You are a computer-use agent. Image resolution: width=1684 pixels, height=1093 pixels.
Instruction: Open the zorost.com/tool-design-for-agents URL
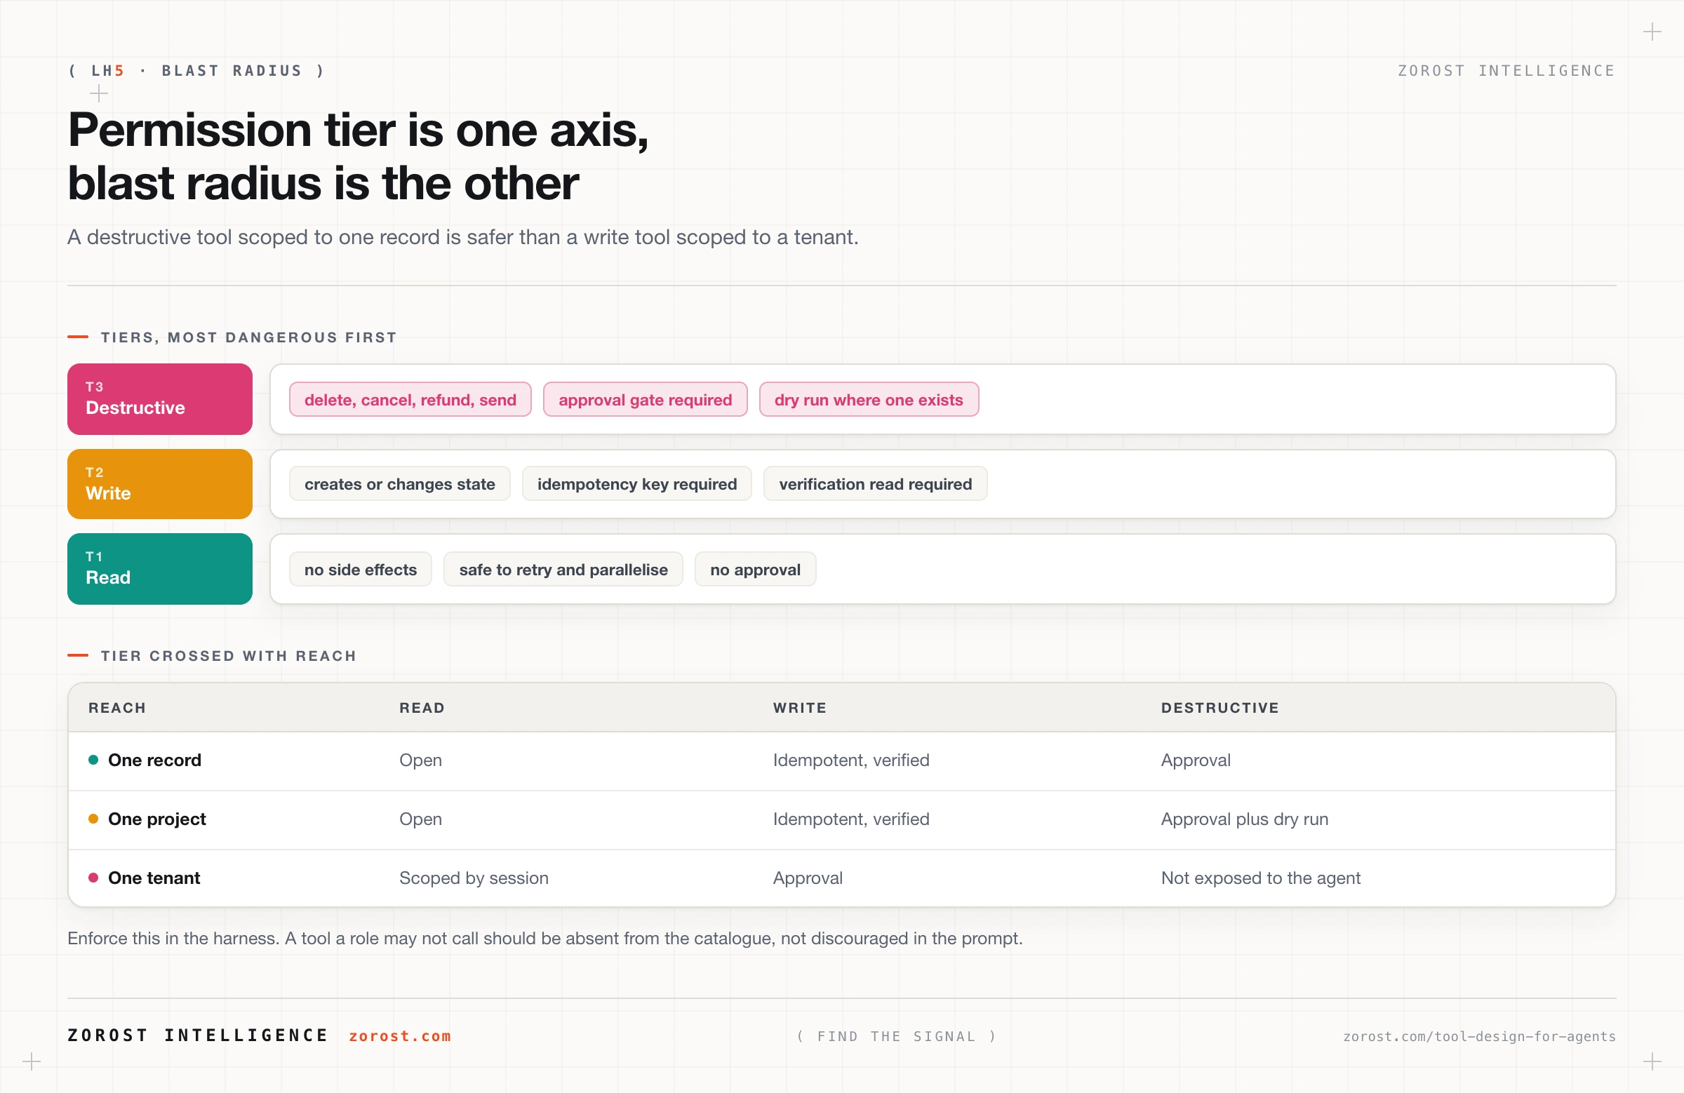point(1480,1036)
